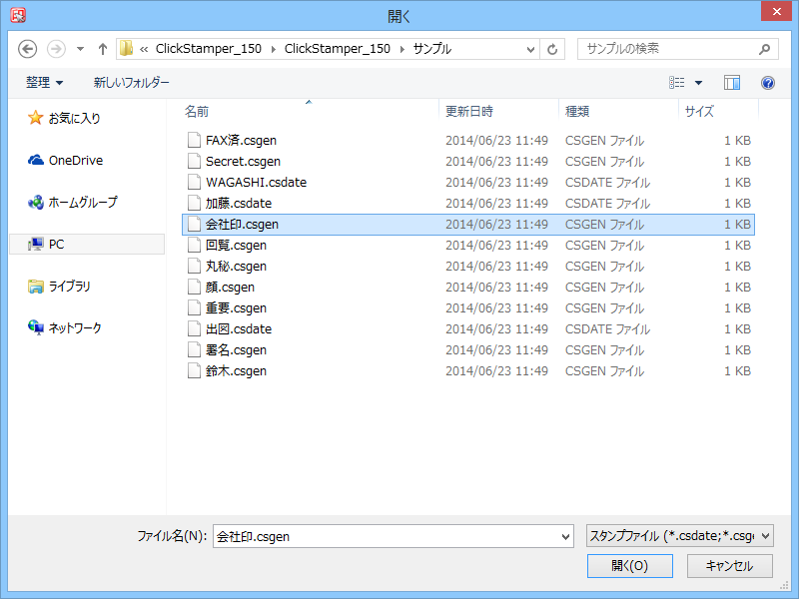Click file icon beside 加藤.csdate
This screenshot has height=599, width=799.
coord(194,204)
